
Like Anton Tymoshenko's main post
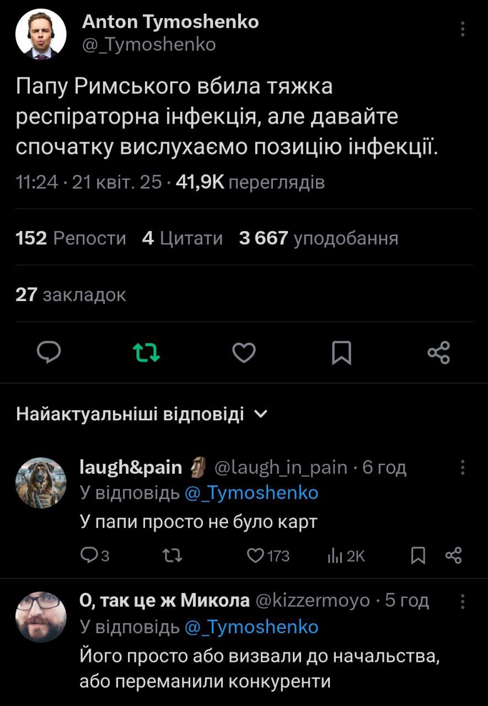pos(244,353)
